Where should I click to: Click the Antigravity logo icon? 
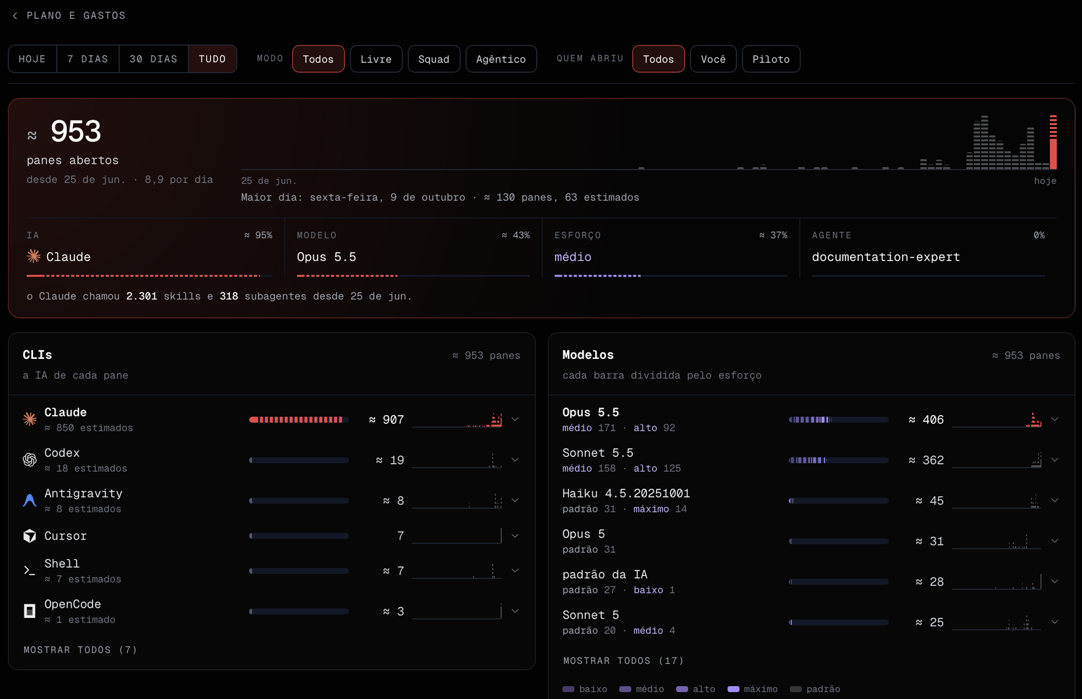pos(30,500)
